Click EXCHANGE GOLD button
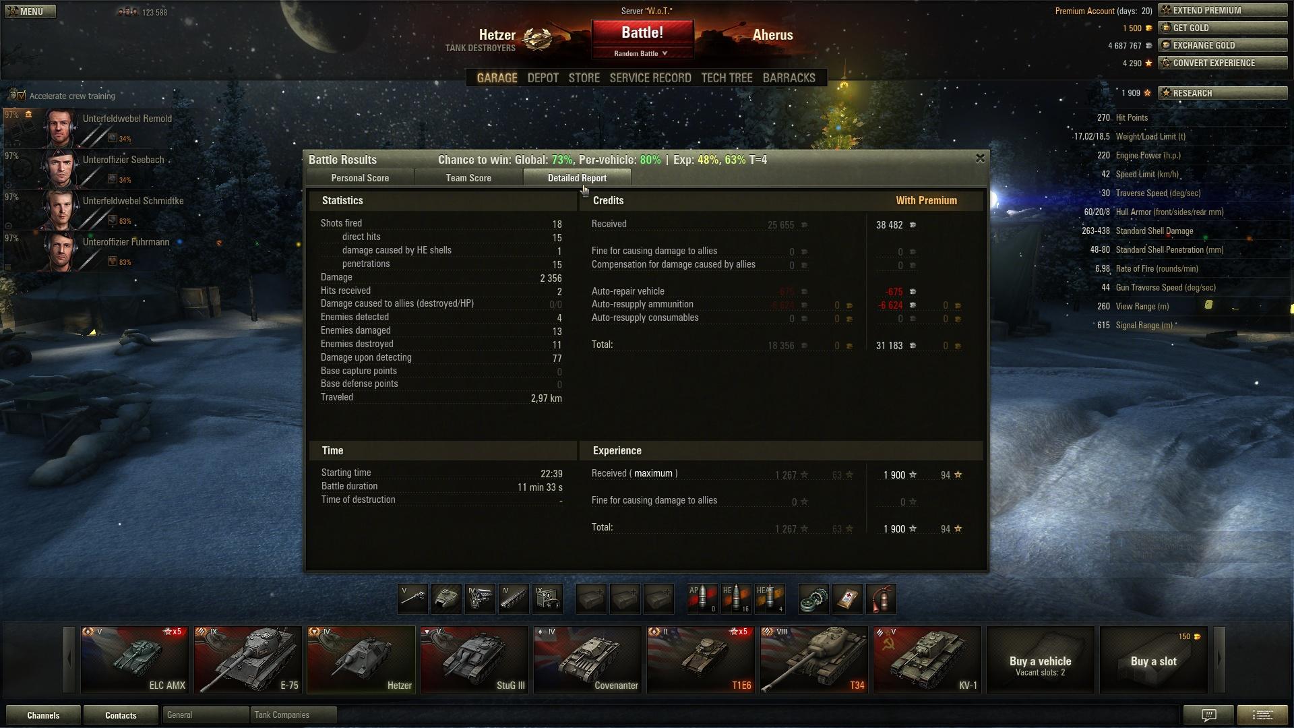 [x=1223, y=45]
